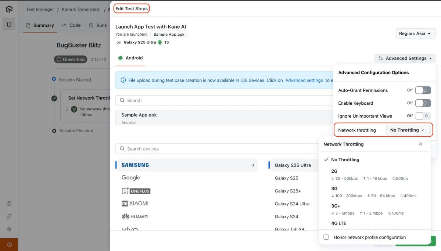Open the Code tab
Image resolution: width=441 pixels, height=251 pixels.
pyautogui.click(x=71, y=25)
